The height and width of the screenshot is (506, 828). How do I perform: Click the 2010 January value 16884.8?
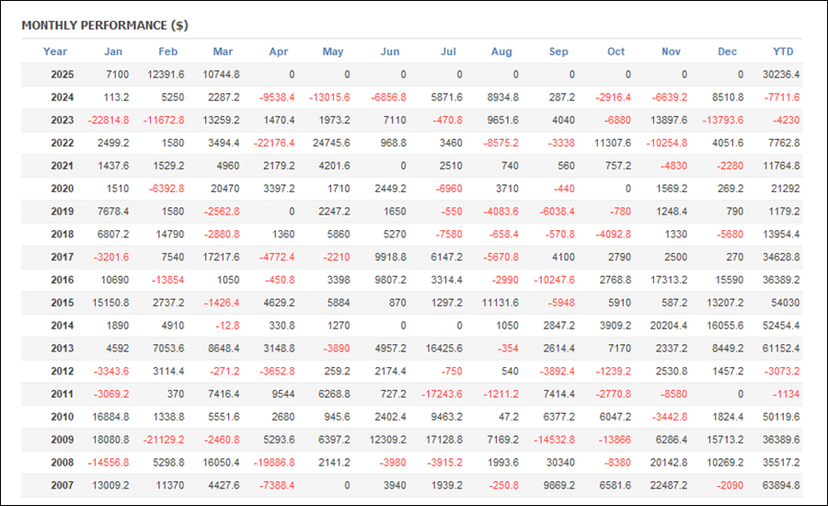click(x=111, y=417)
